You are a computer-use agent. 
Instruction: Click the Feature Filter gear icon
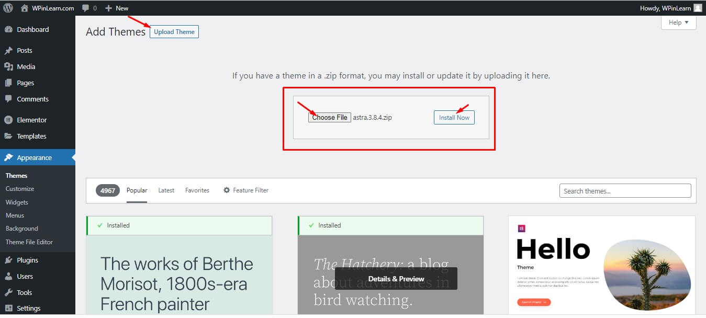(227, 190)
